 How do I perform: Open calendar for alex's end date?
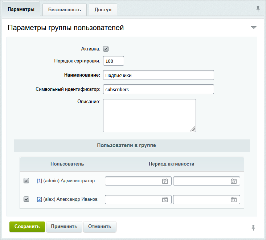pyautogui.click(x=233, y=199)
